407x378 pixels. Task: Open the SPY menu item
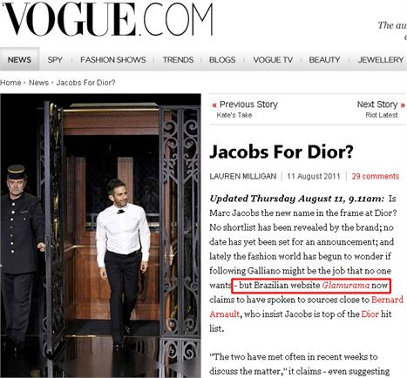[55, 60]
